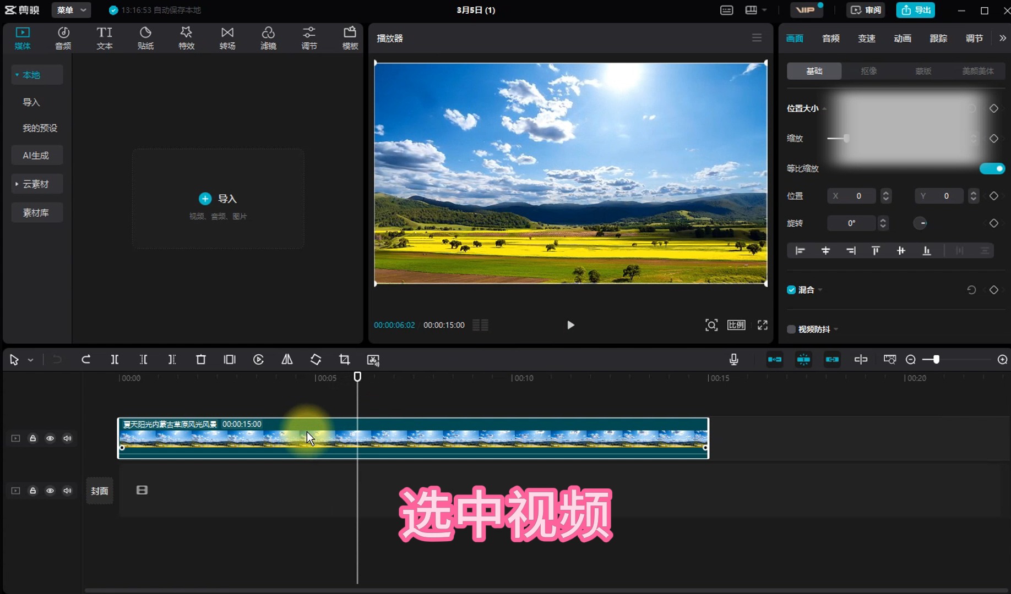
Task: Click the play button in the player
Action: 570,325
